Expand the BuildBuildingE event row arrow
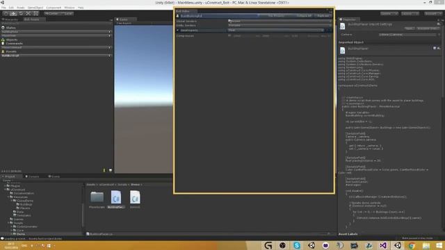 (110, 56)
